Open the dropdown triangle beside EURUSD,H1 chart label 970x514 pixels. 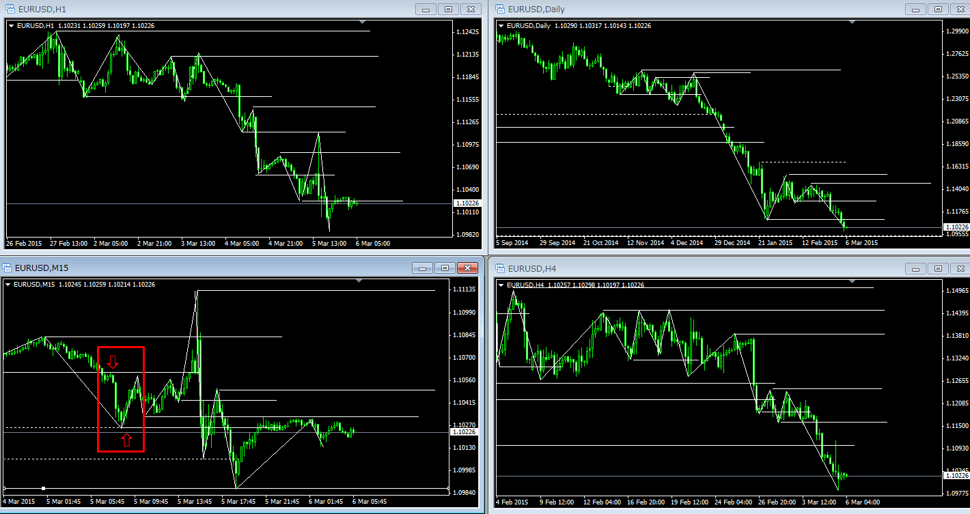(11, 26)
